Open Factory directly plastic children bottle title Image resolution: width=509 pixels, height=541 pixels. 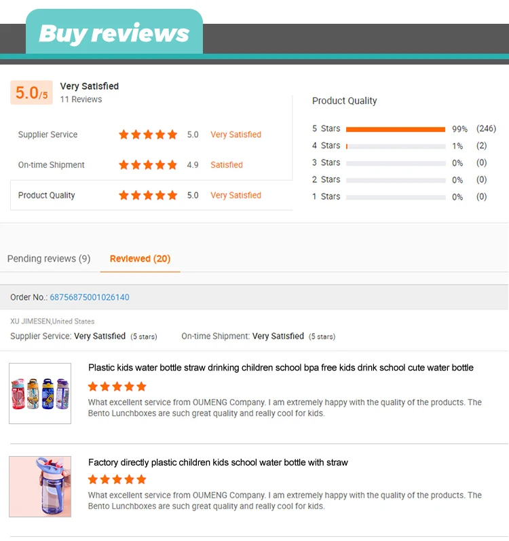point(218,462)
